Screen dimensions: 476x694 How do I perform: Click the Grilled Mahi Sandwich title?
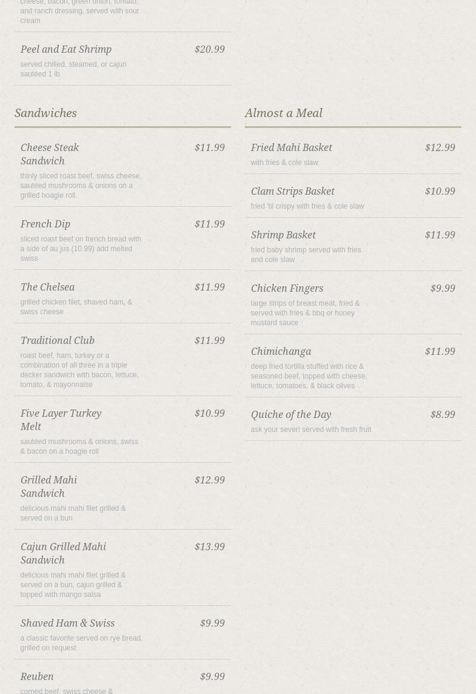point(49,487)
